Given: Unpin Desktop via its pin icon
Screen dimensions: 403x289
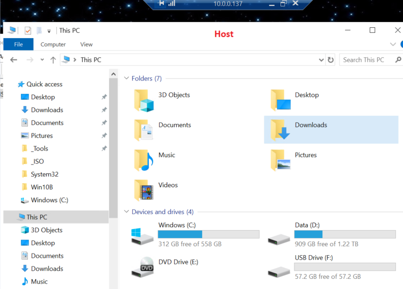Looking at the screenshot, I should coord(104,97).
